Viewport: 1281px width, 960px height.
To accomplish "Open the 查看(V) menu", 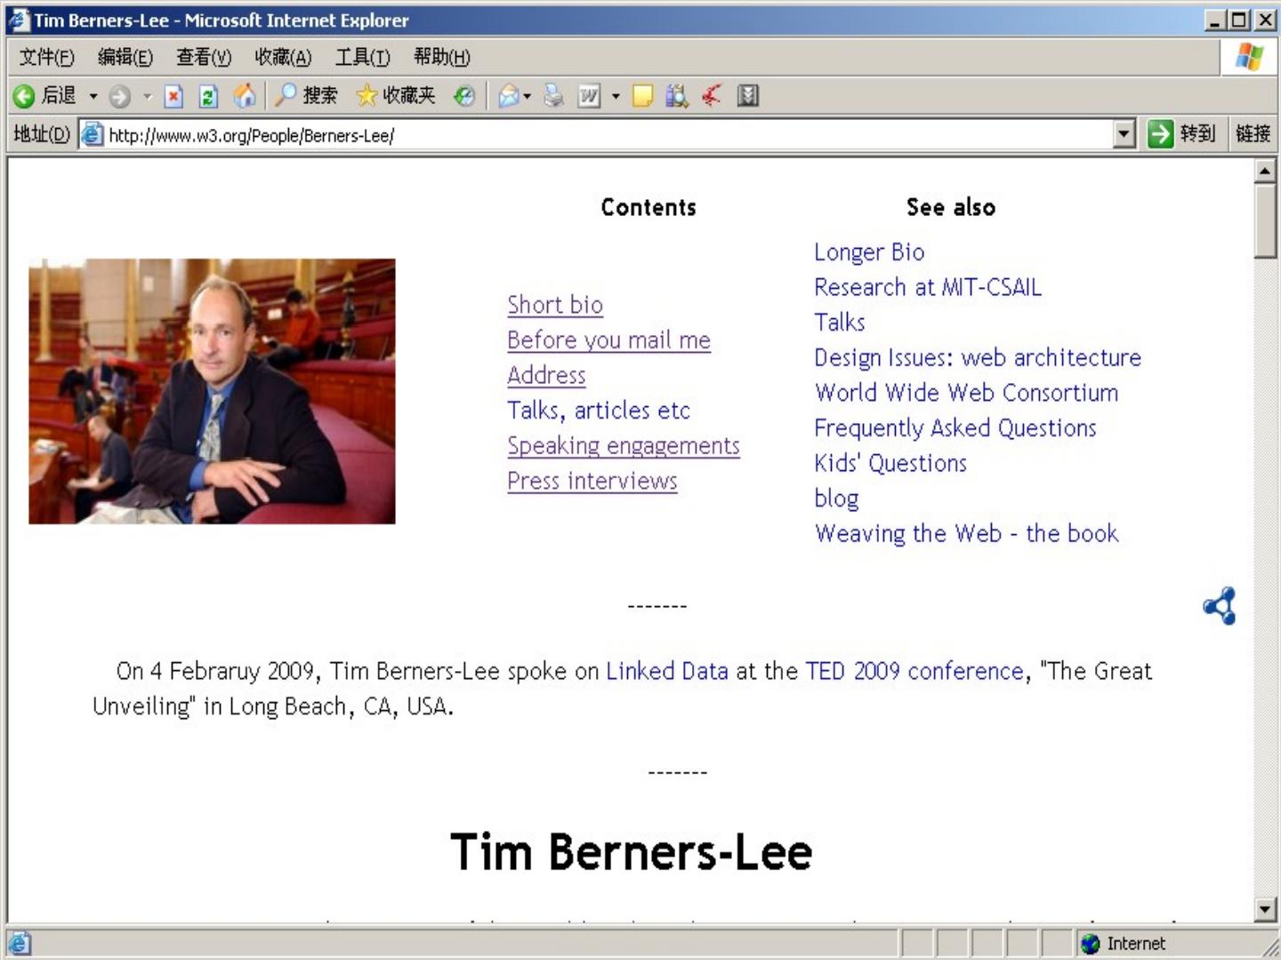I will click(203, 58).
